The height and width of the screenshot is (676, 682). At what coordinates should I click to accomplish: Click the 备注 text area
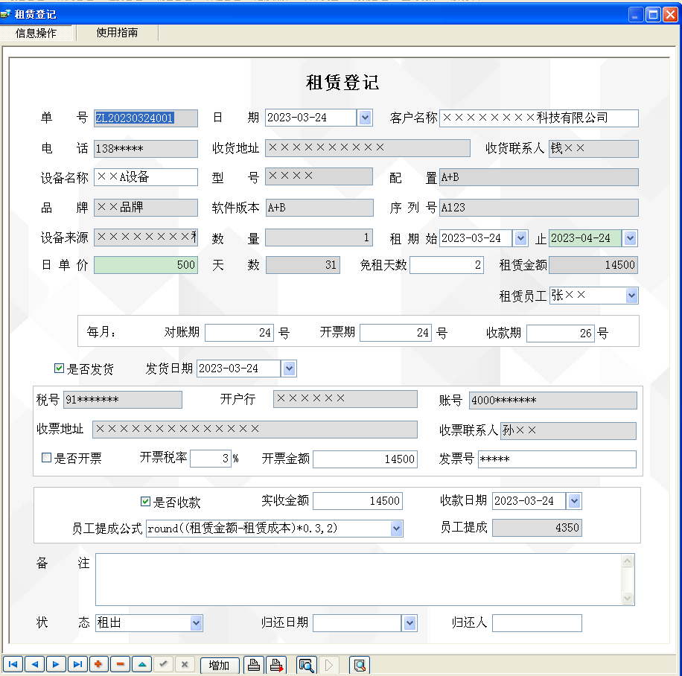pyautogui.click(x=365, y=579)
